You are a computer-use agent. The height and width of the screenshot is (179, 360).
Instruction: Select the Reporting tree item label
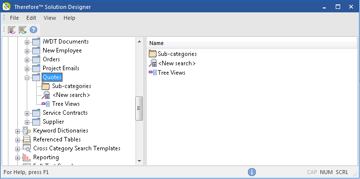tap(46, 157)
